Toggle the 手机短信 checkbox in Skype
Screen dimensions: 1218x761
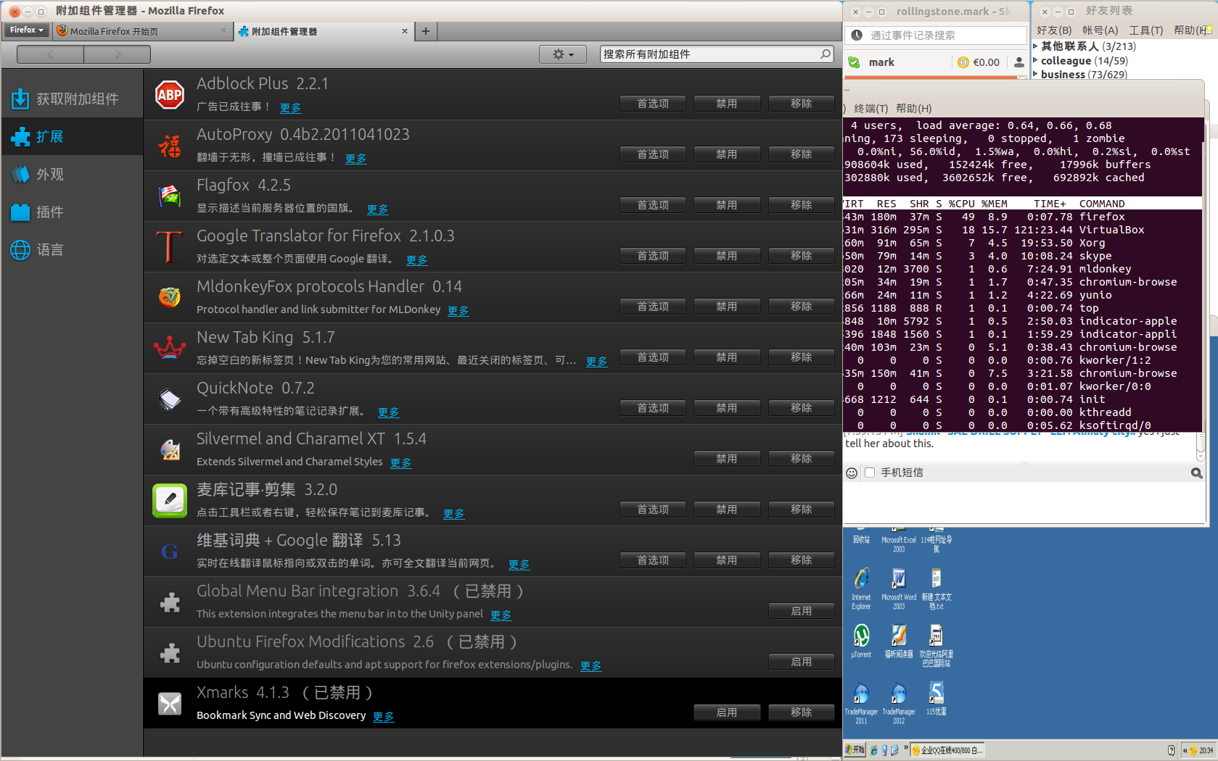[870, 473]
